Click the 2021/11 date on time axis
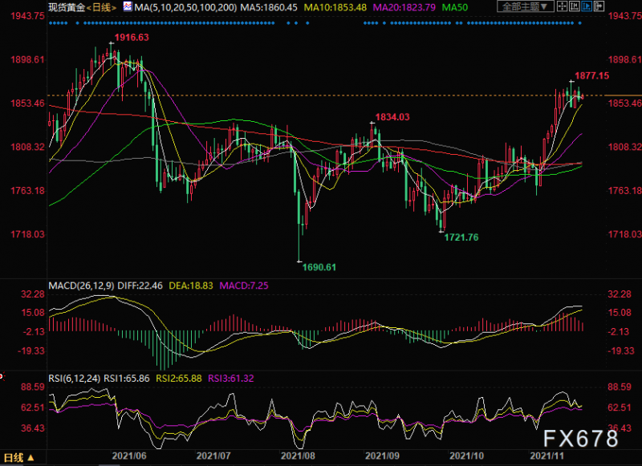Image resolution: width=642 pixels, height=466 pixels. (547, 456)
